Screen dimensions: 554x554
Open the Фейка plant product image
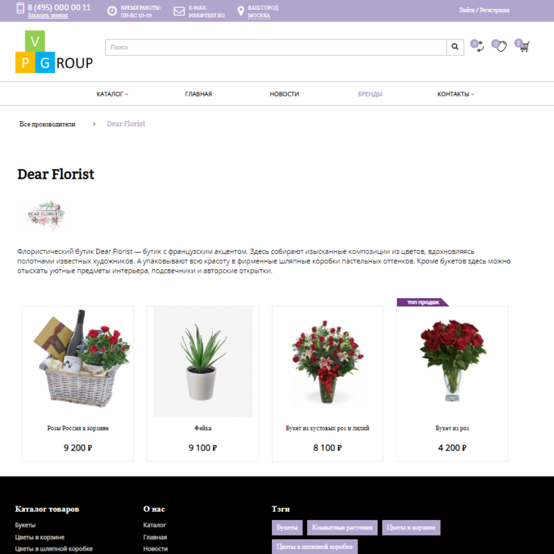click(x=203, y=362)
